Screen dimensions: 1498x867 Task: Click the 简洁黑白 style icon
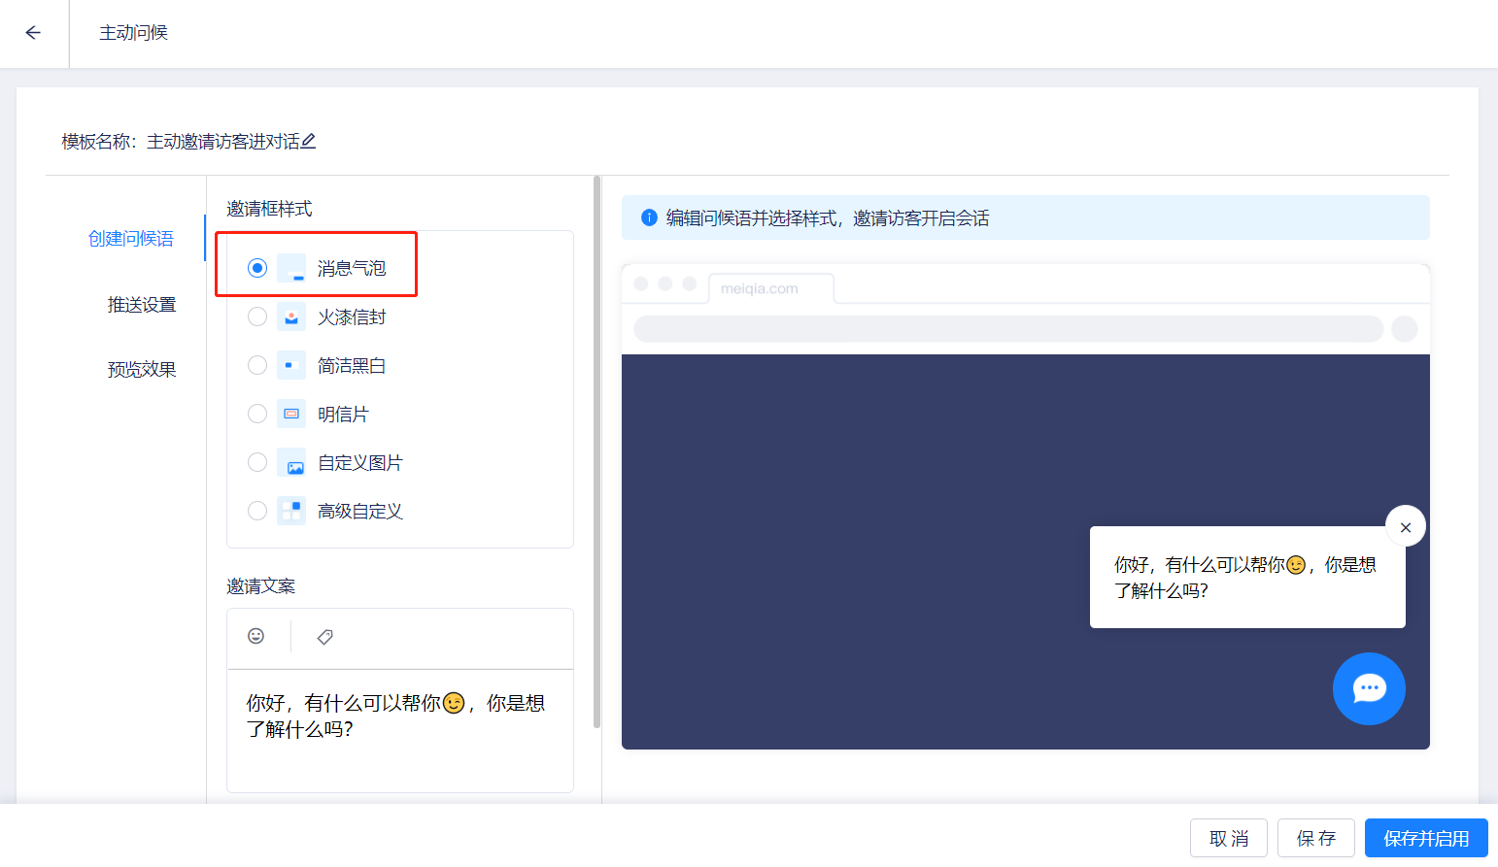pos(291,365)
